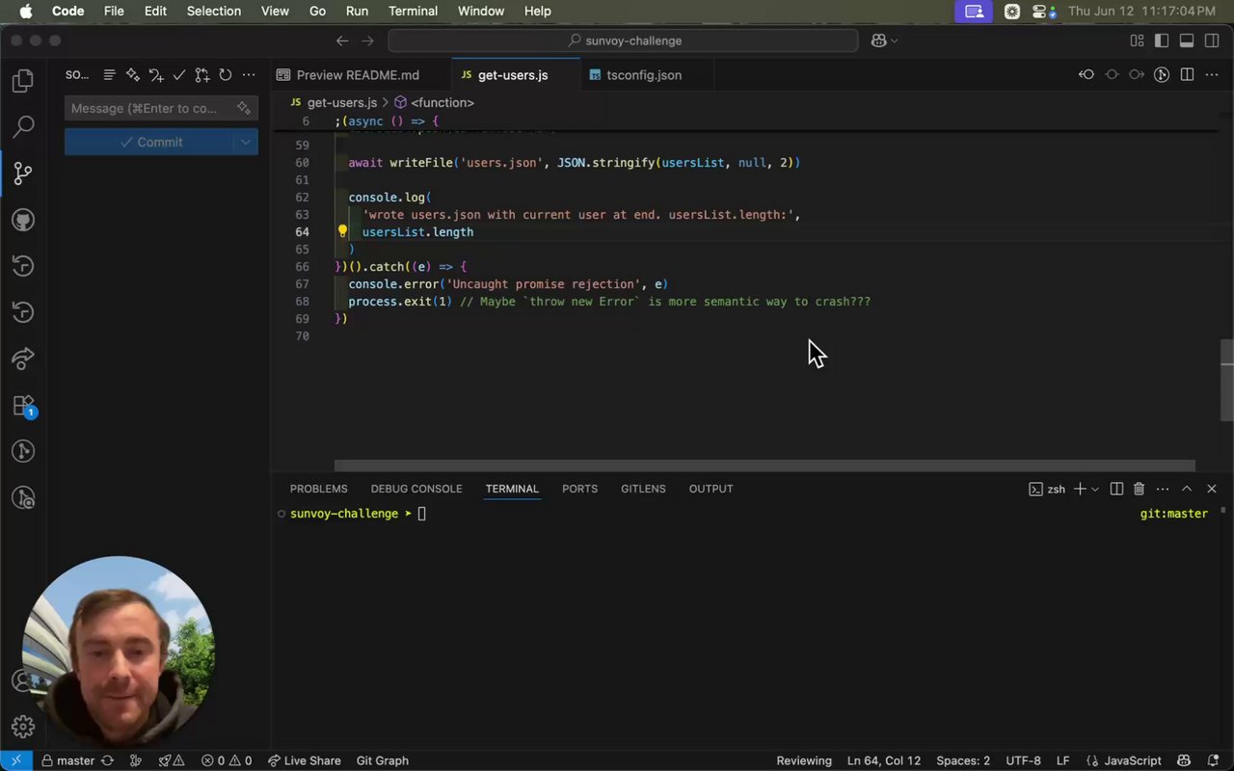Open the GitHub icon in activity bar

[x=23, y=220]
